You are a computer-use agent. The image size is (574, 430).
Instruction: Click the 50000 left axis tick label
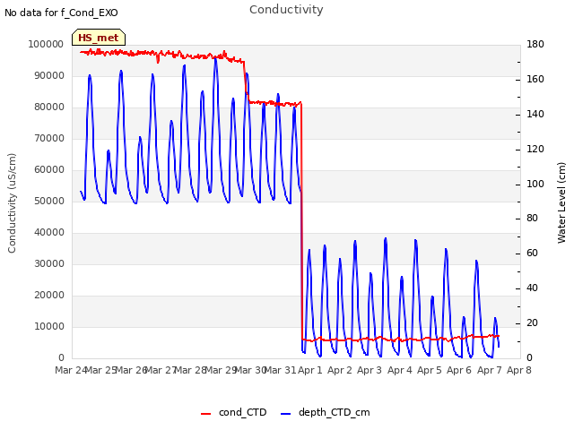click(49, 201)
